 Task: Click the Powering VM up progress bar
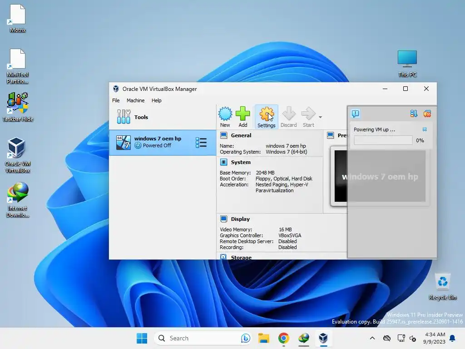[x=383, y=140]
